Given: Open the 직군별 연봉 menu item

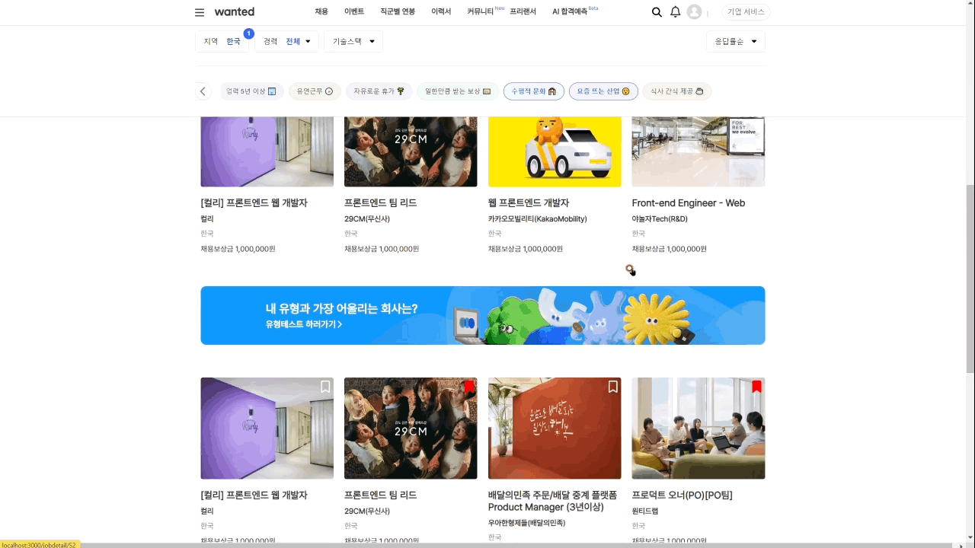Looking at the screenshot, I should click(398, 12).
